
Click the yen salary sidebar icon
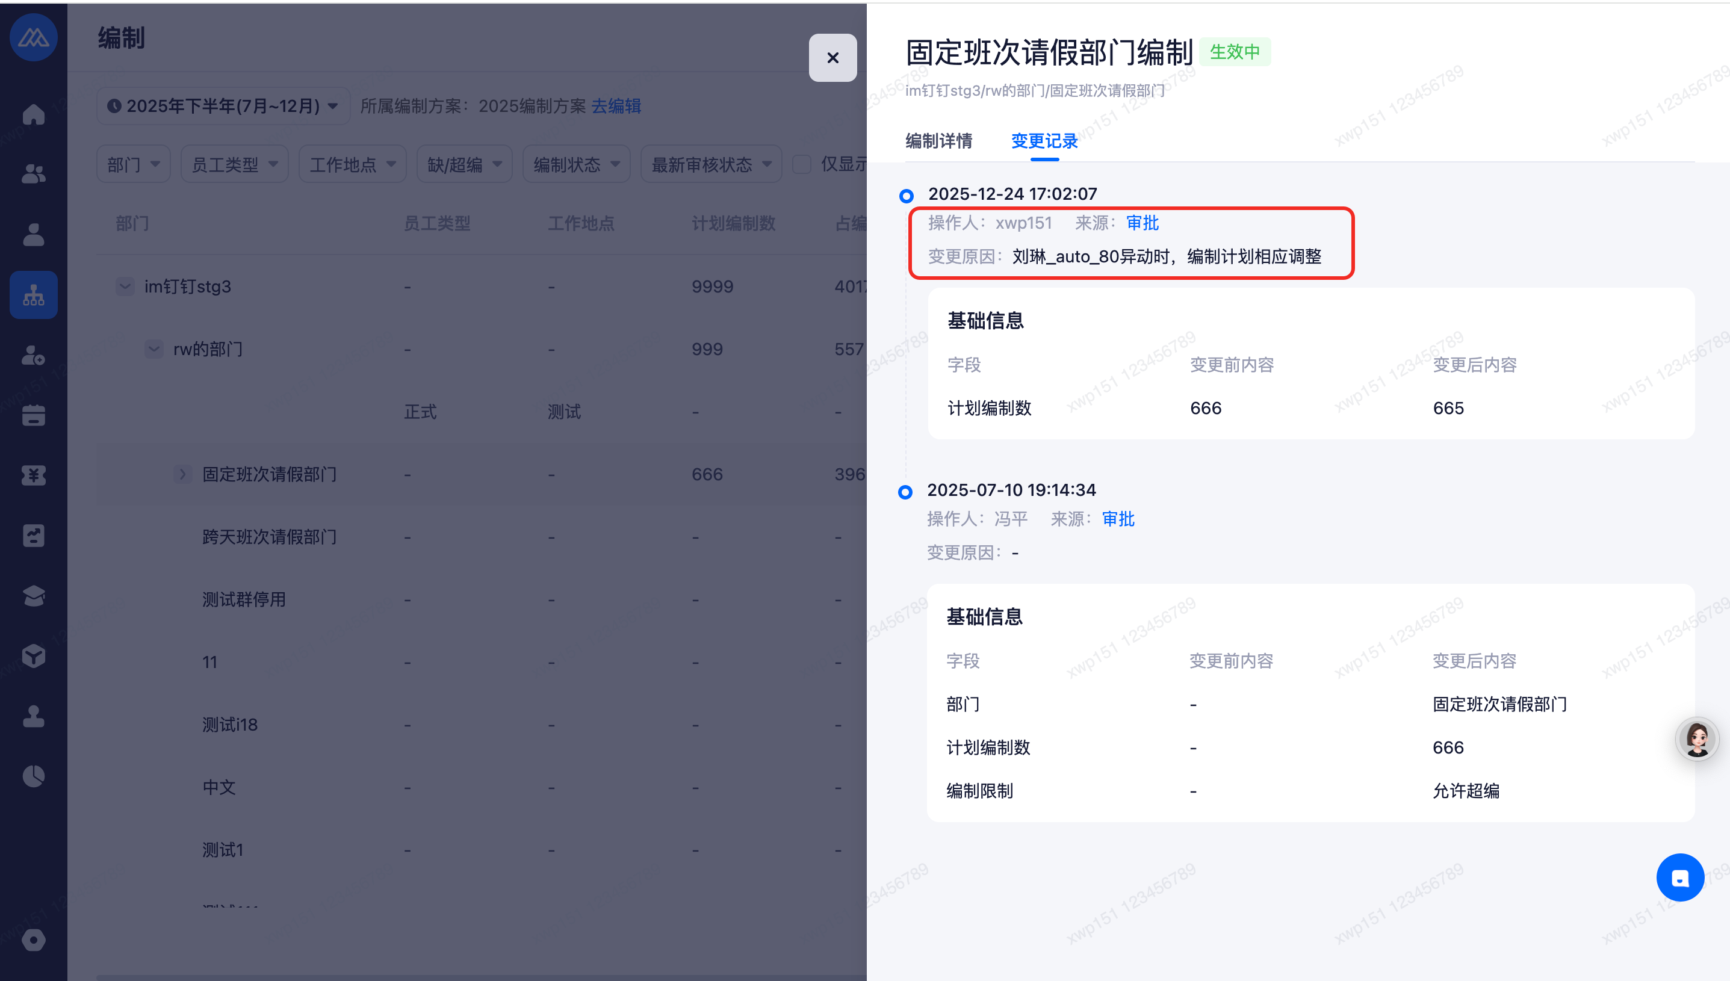click(x=33, y=475)
